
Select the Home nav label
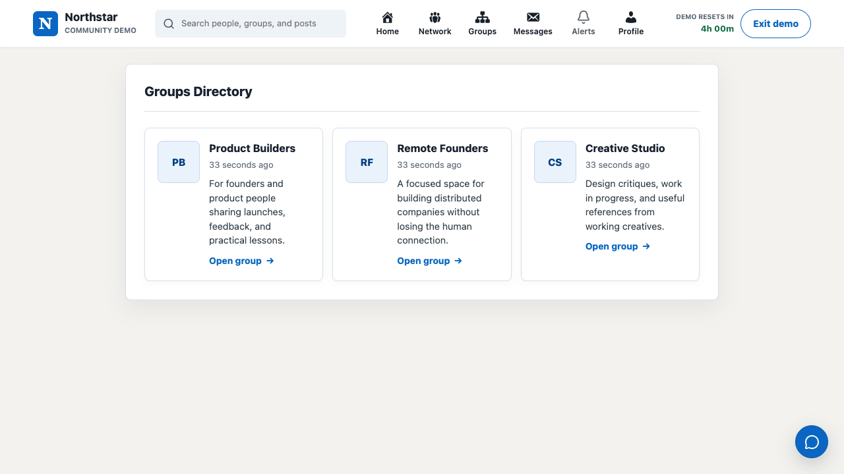388,32
